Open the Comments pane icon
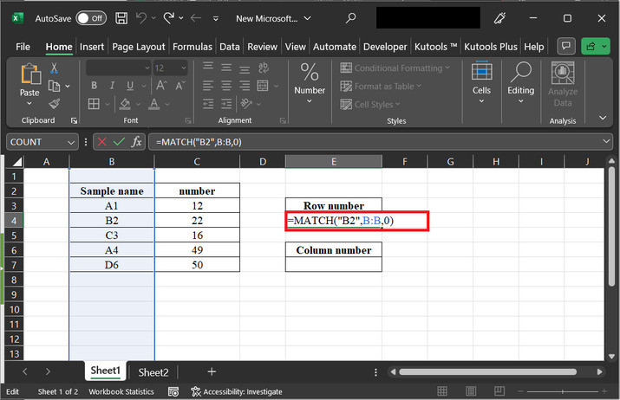 pyautogui.click(x=566, y=47)
